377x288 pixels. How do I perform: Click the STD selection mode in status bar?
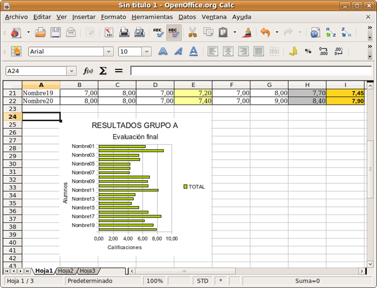(203, 281)
